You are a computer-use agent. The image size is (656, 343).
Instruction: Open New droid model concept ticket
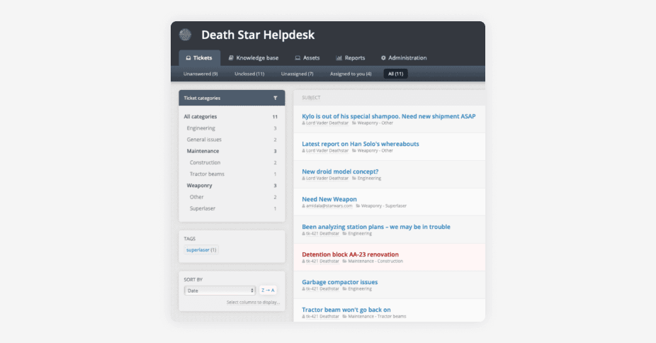click(x=340, y=171)
